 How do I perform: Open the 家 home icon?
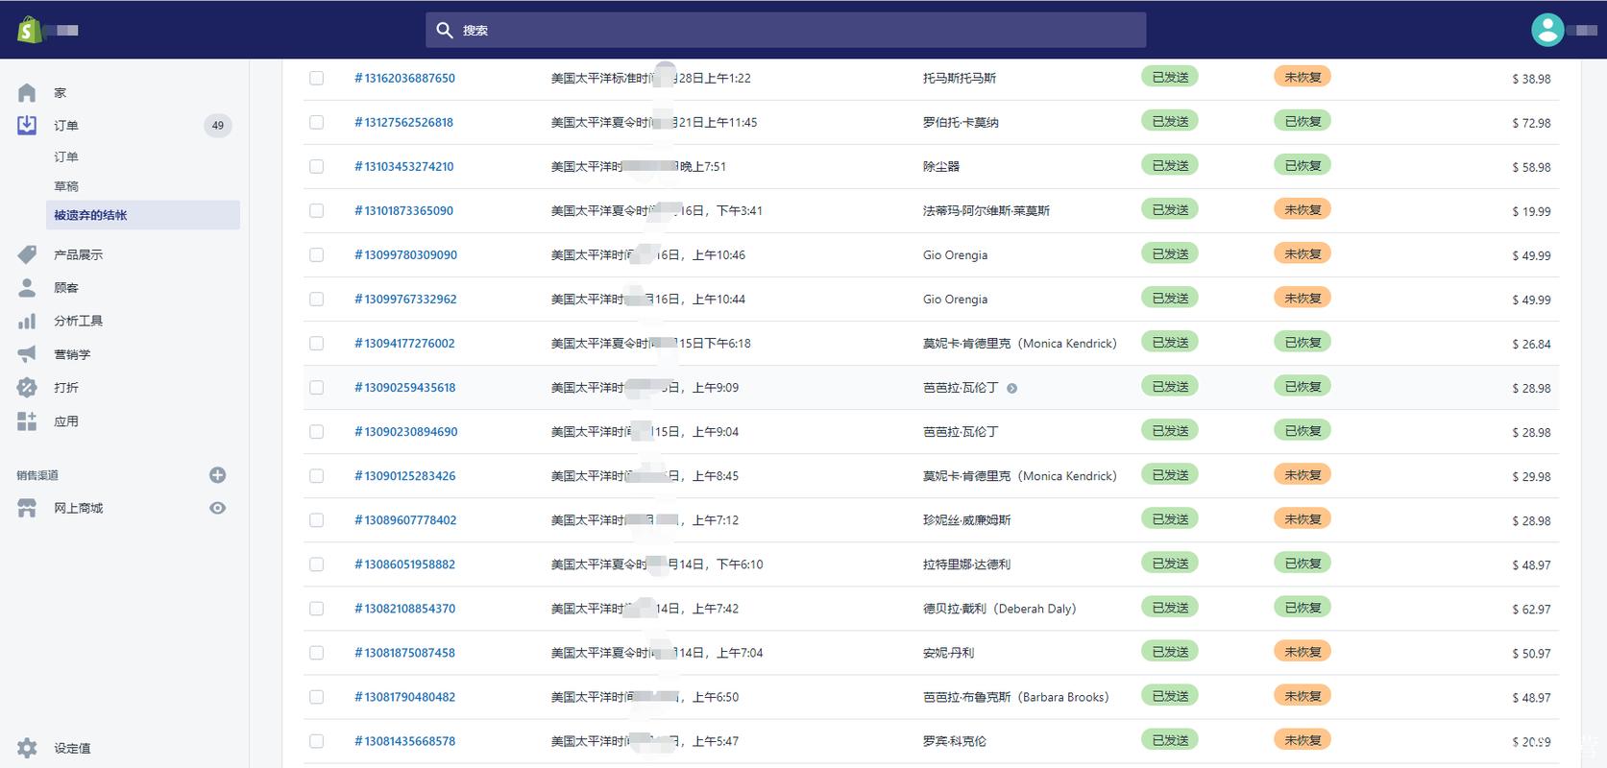tap(27, 92)
